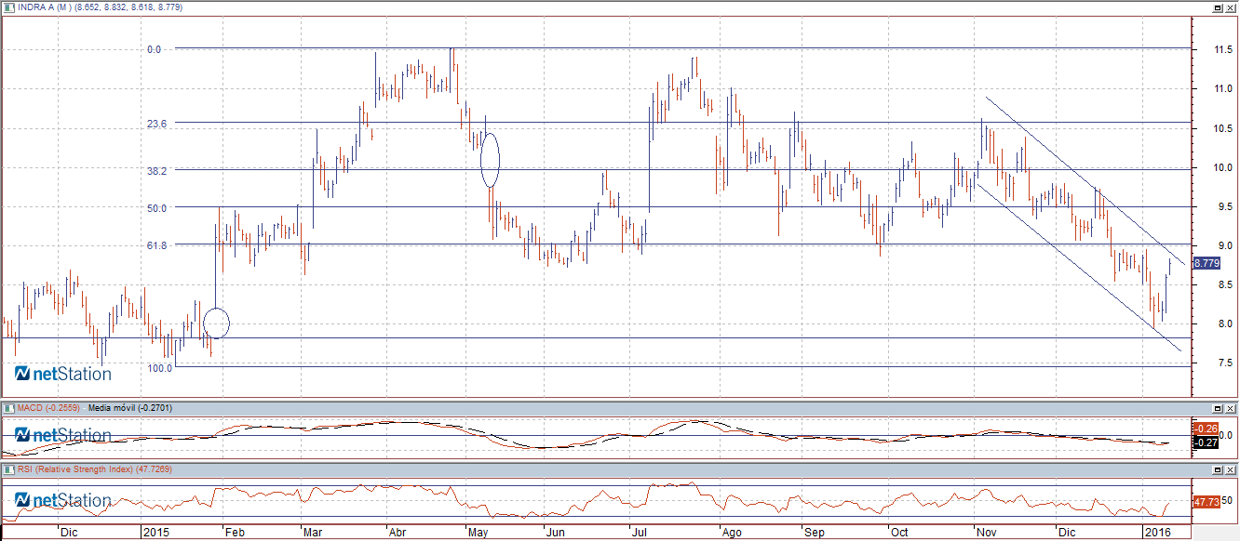This screenshot has width=1240, height=541.
Task: Maximize the MACD indicator panel
Action: coord(1217,408)
